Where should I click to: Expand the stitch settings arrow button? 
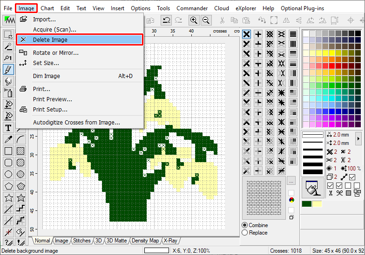click(x=358, y=138)
